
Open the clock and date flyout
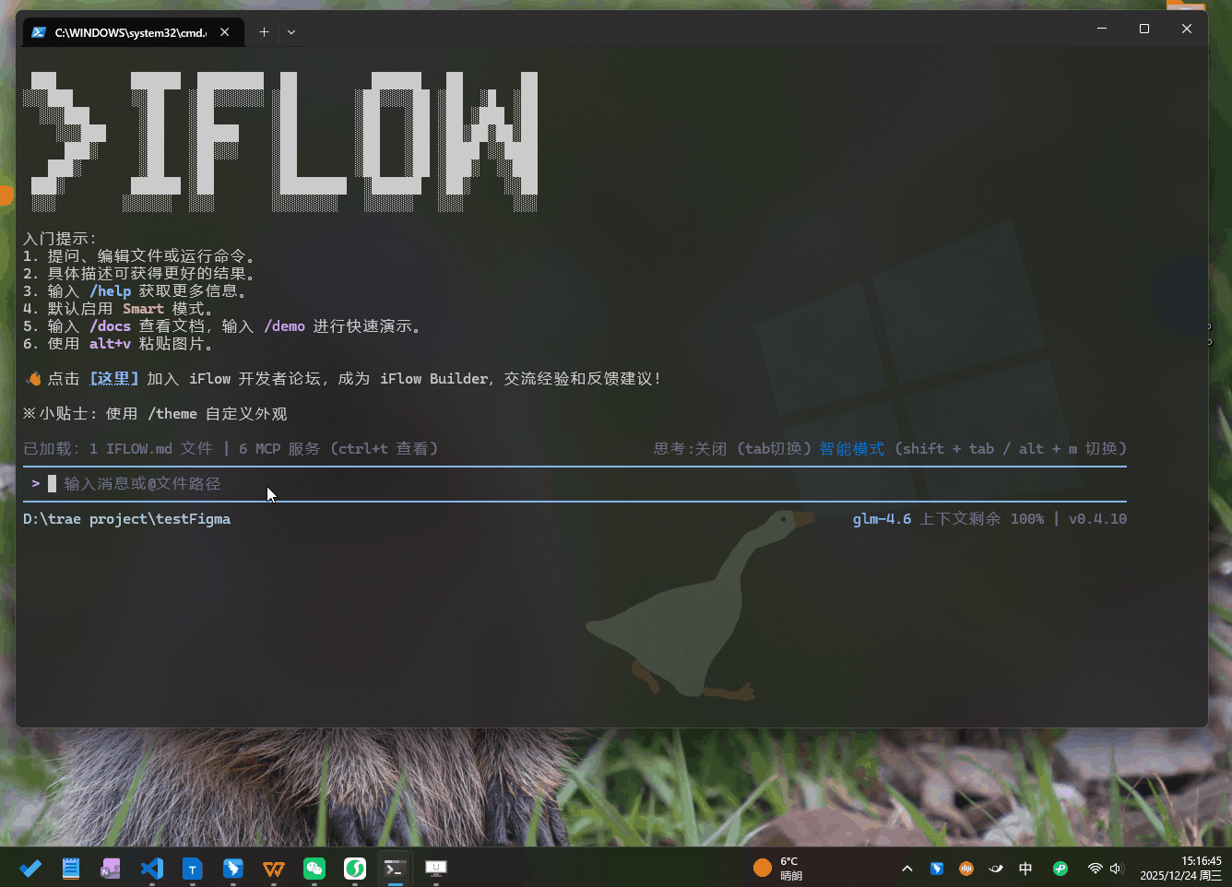(1180, 869)
